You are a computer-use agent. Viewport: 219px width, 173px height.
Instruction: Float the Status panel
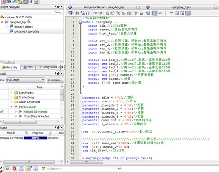point(58,127)
